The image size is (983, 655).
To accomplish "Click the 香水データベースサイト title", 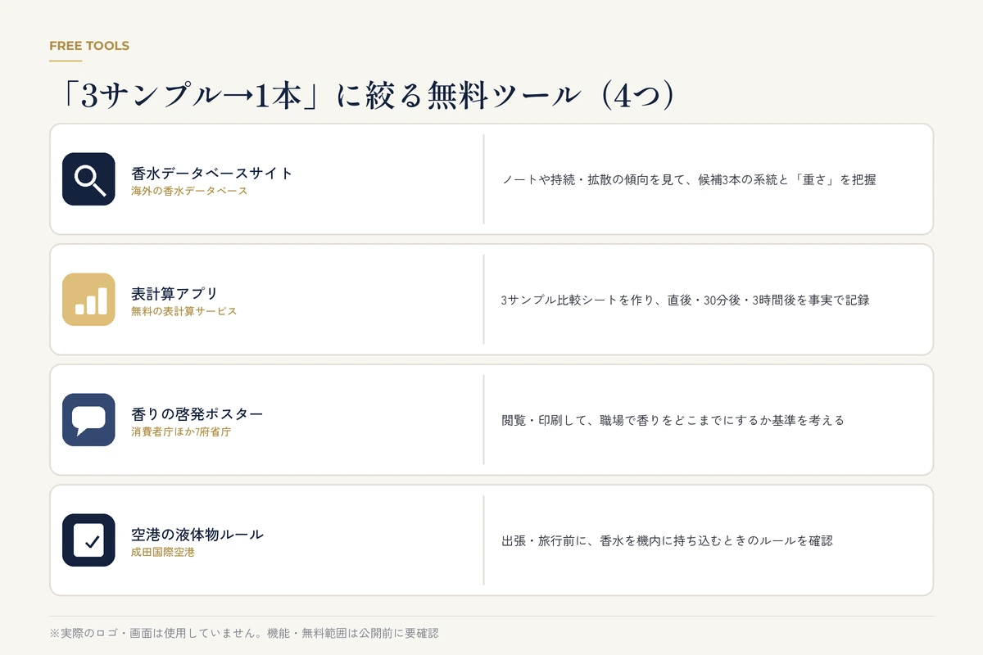I will 212,173.
